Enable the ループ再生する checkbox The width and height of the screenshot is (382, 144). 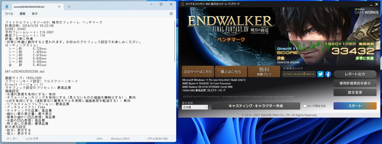tap(305, 106)
